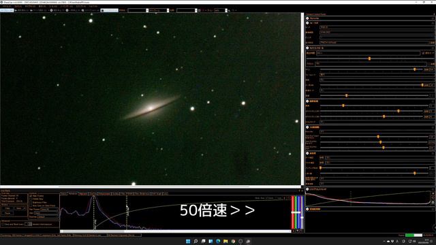Click the red level slider beside histogram

292,212
